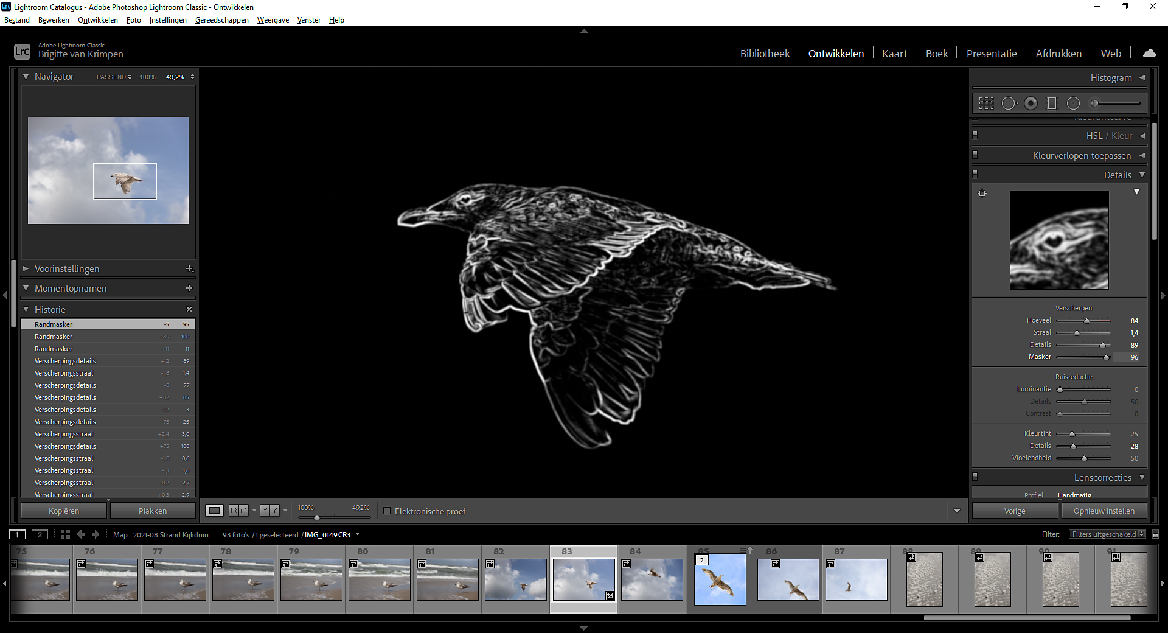This screenshot has height=633, width=1168.
Task: Activate the Red Eye Correction tool
Action: click(1031, 103)
